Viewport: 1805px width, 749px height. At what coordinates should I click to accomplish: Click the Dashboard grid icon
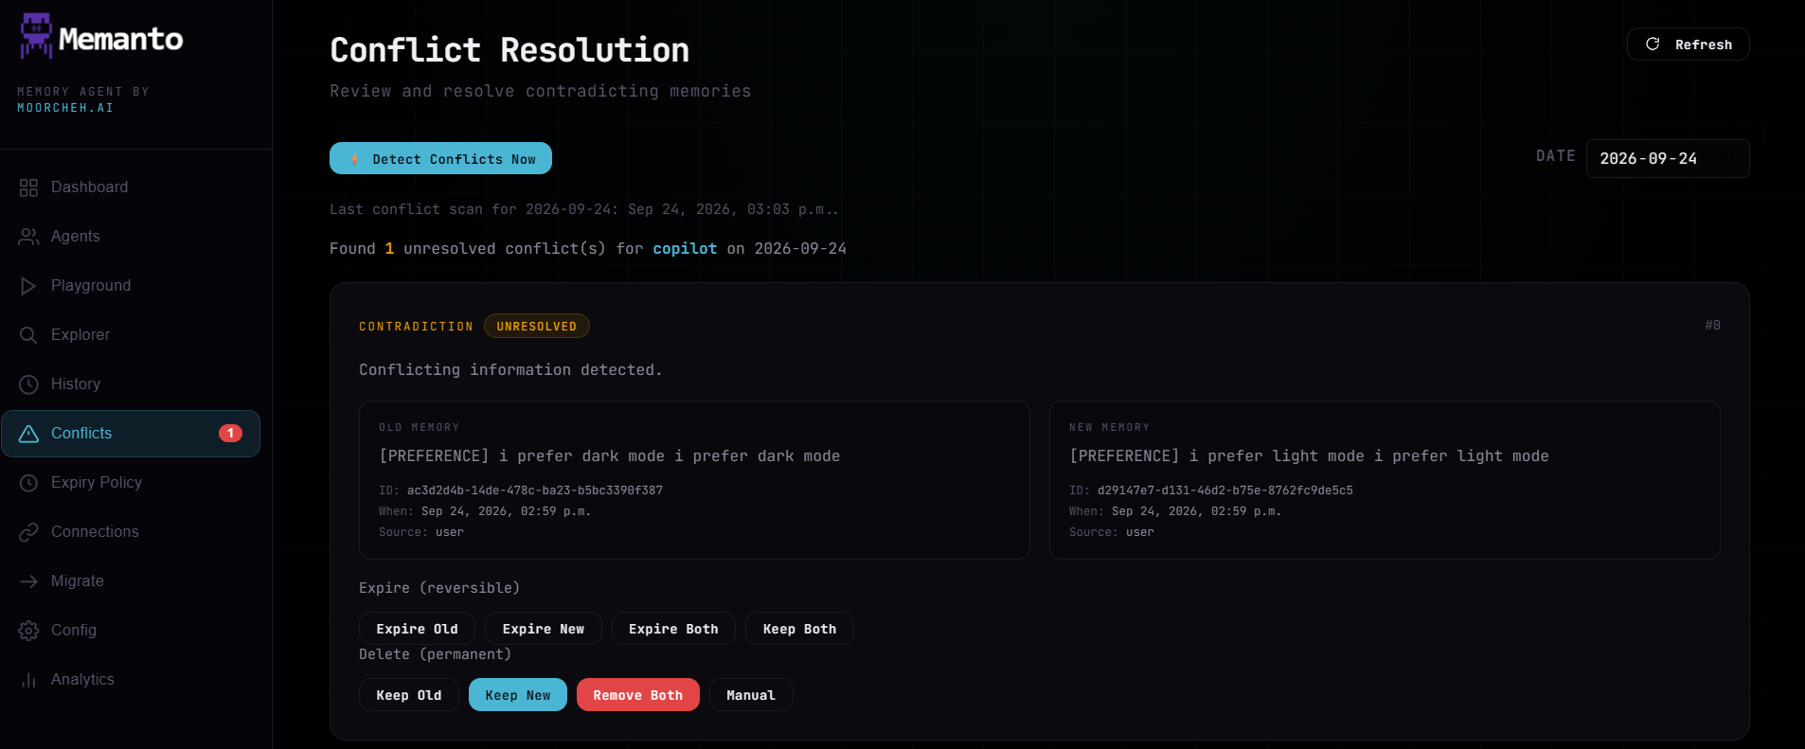click(x=28, y=187)
